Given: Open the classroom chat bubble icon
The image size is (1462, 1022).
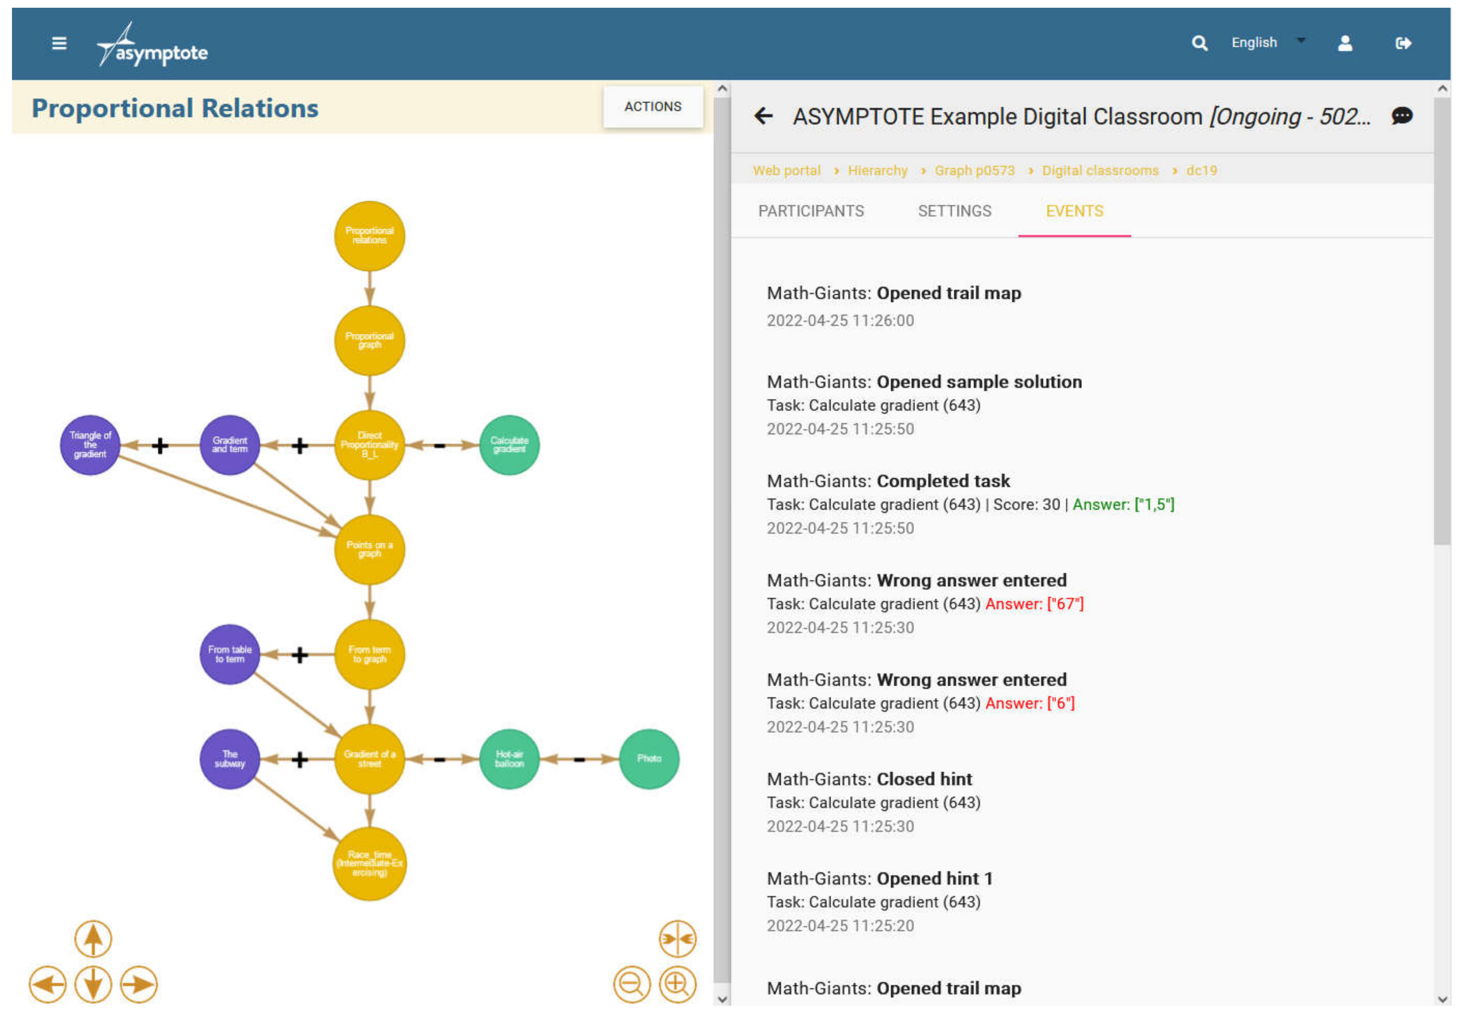Looking at the screenshot, I should click(x=1401, y=116).
